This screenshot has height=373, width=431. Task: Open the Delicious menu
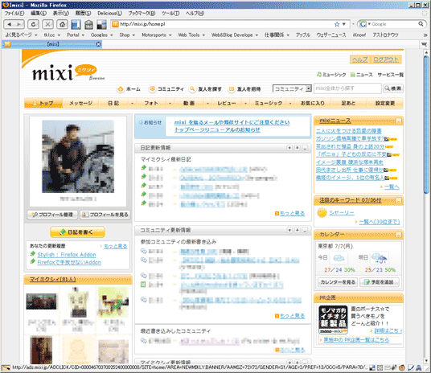pyautogui.click(x=109, y=13)
